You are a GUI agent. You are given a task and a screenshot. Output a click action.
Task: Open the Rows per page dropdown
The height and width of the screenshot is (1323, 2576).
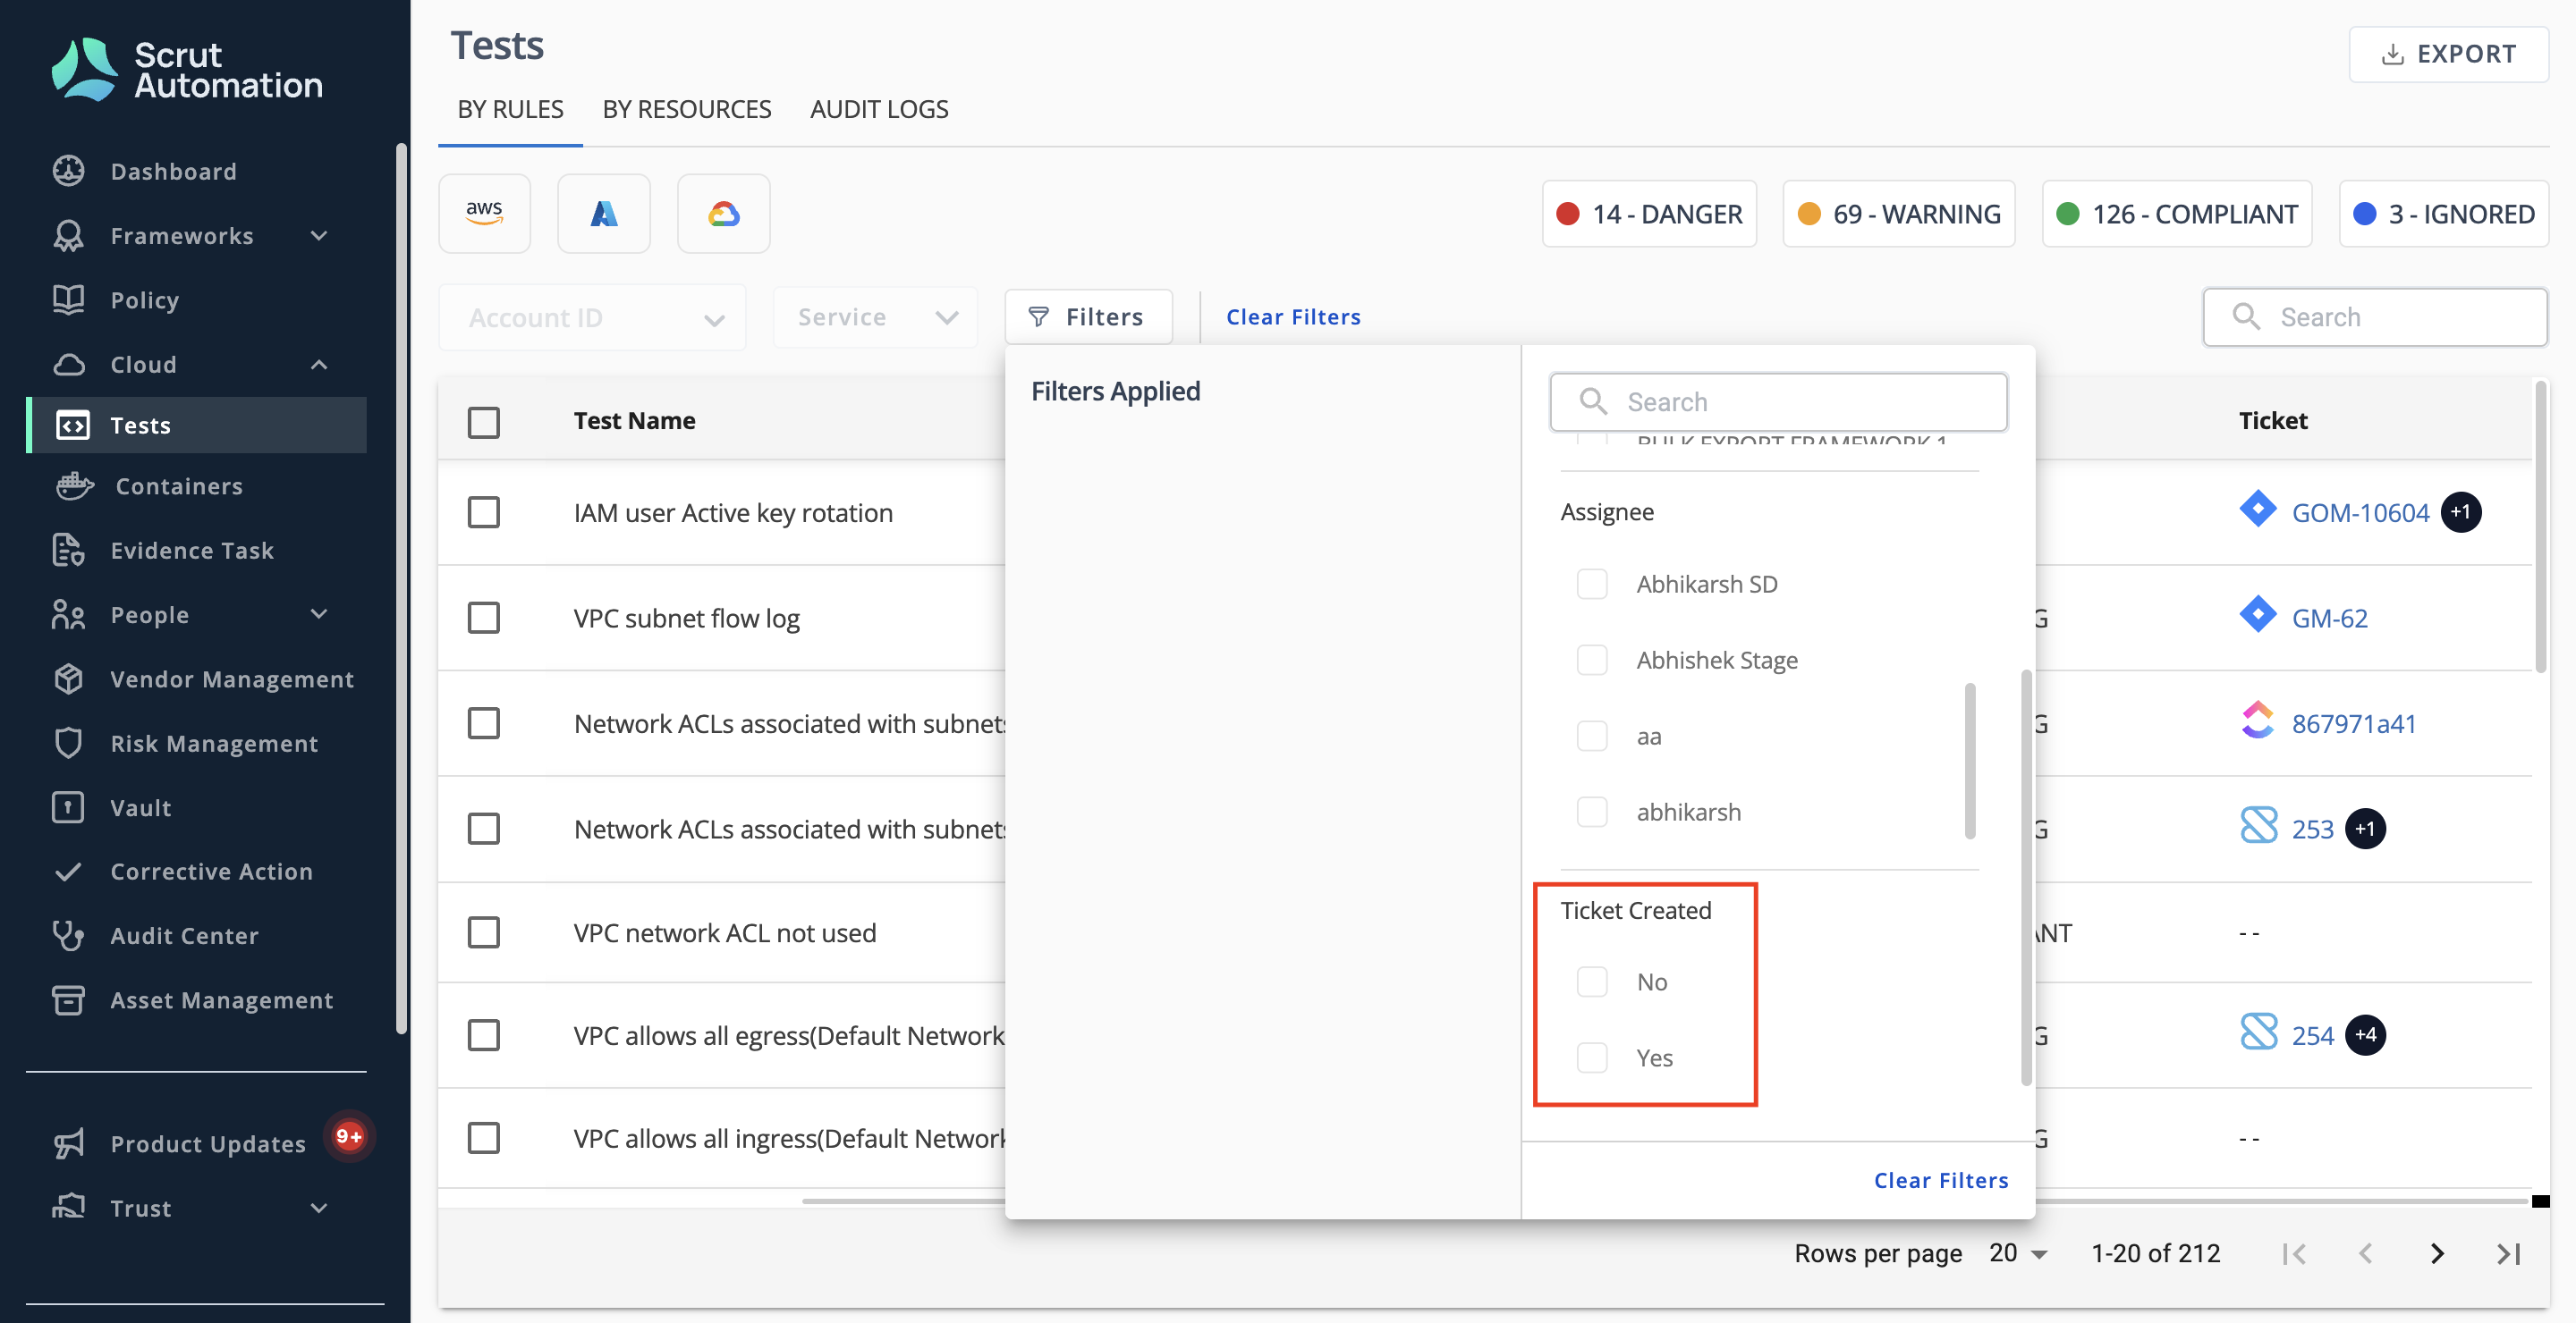tap(2018, 1253)
